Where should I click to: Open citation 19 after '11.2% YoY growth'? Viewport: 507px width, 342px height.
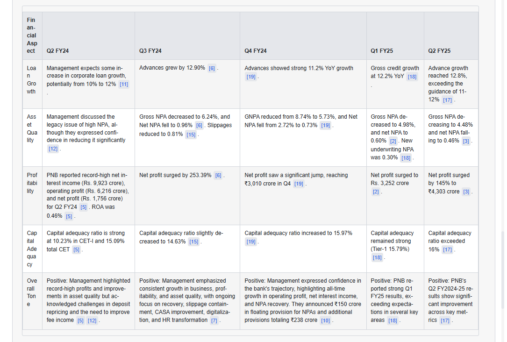point(251,77)
